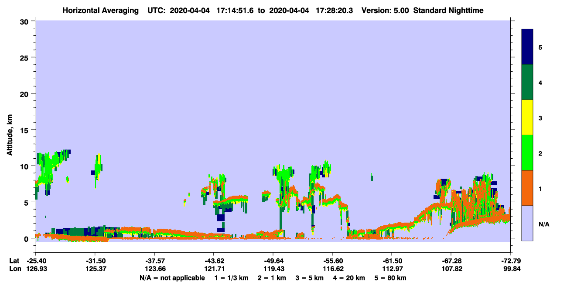Click the latitude value -72.79

pos(511,261)
